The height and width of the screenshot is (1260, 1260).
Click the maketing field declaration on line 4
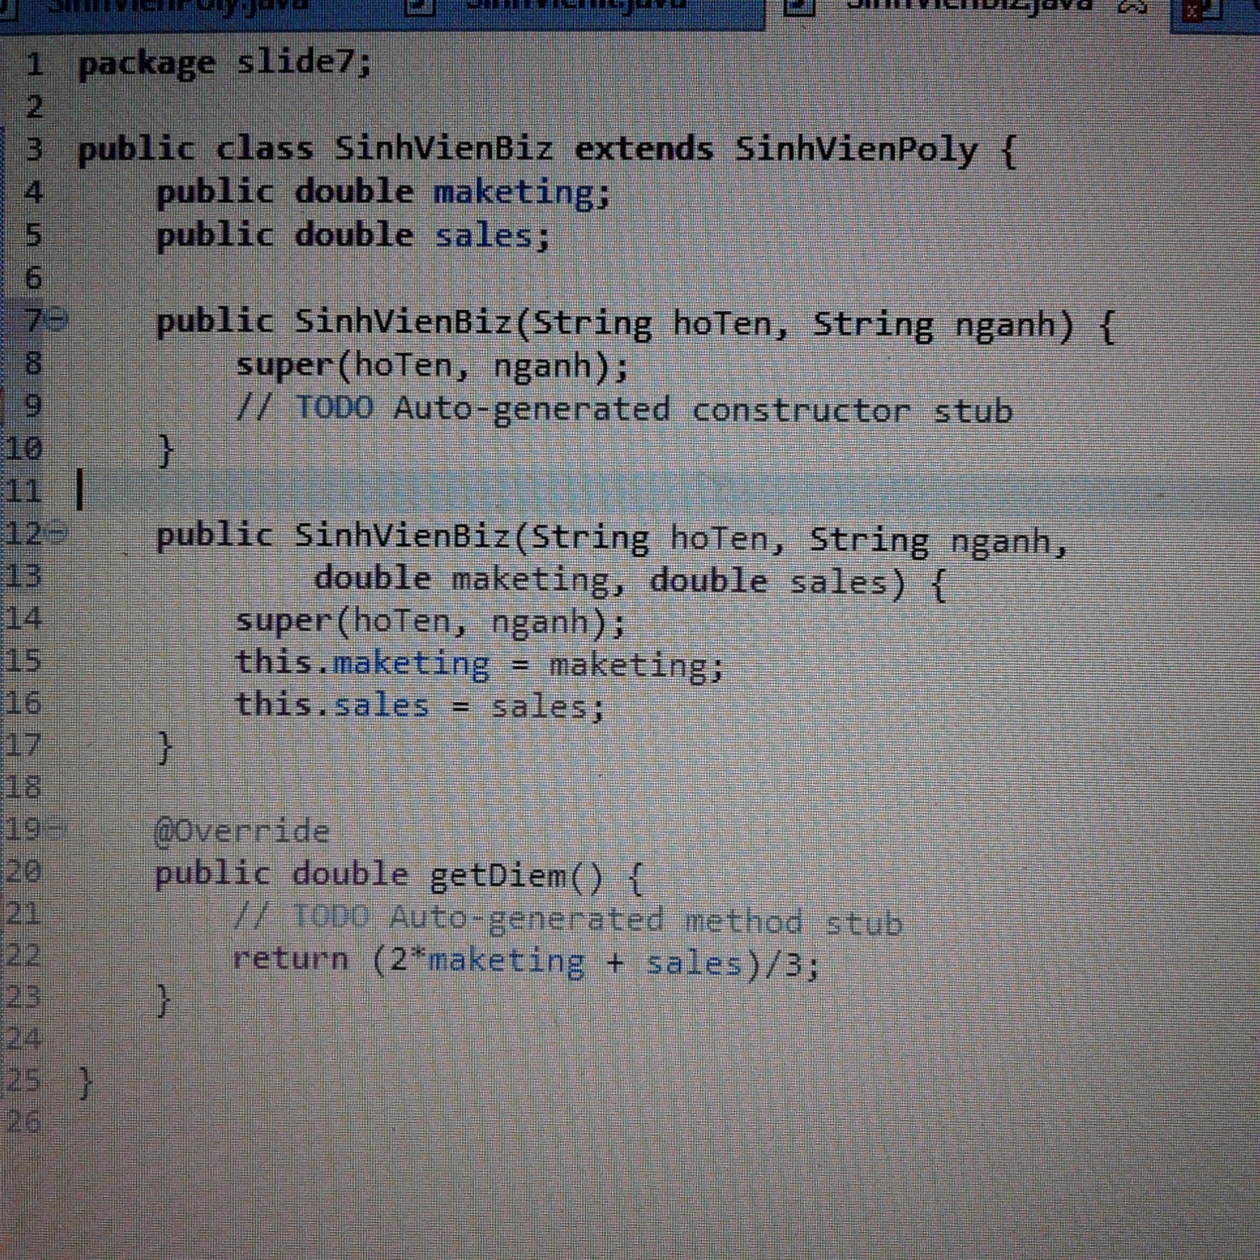point(513,193)
